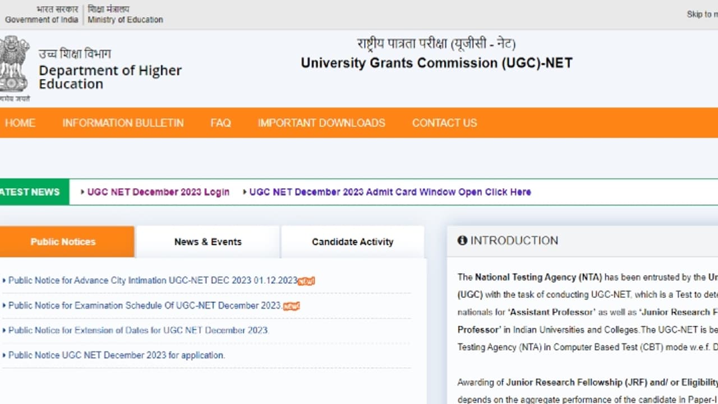Image resolution: width=718 pixels, height=404 pixels.
Task: Click the arrow bullet before UGC NET December 2023 Login
Action: coord(83,192)
